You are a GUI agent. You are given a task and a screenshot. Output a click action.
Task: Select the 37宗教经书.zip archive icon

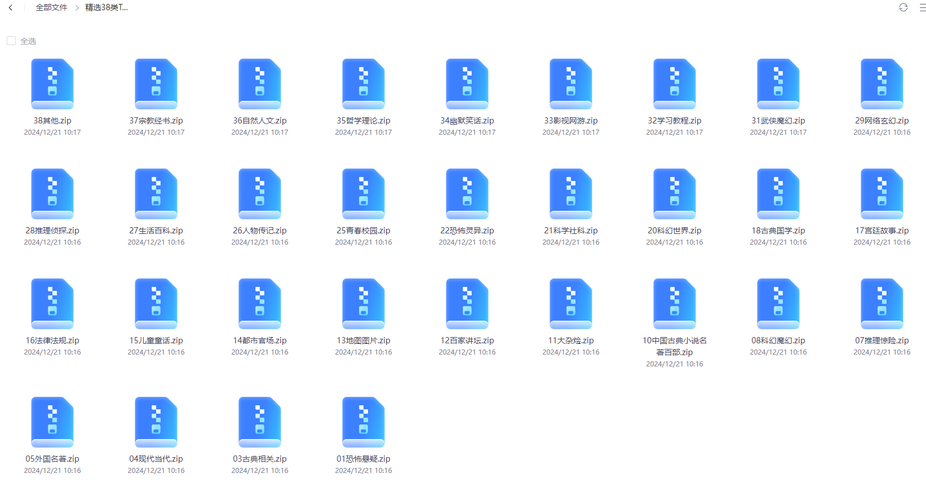point(156,84)
